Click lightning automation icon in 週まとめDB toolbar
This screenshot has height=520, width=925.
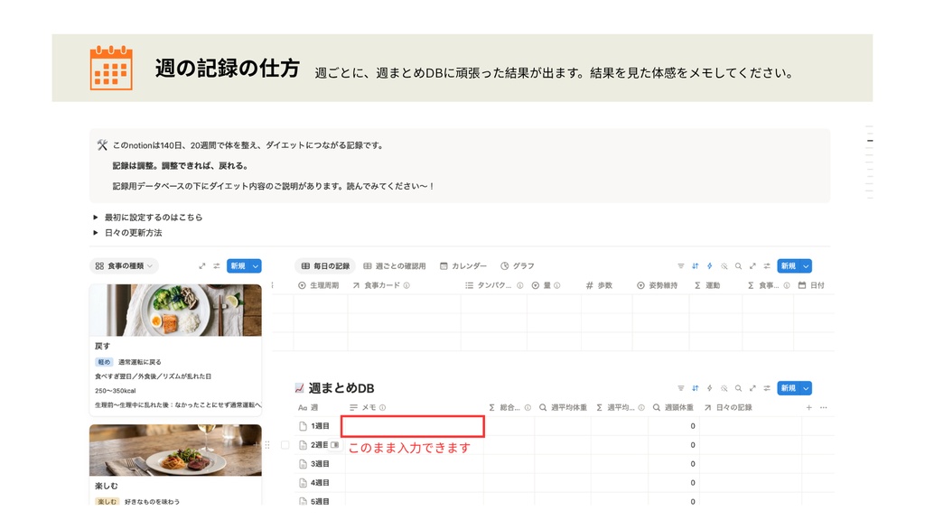(x=710, y=388)
